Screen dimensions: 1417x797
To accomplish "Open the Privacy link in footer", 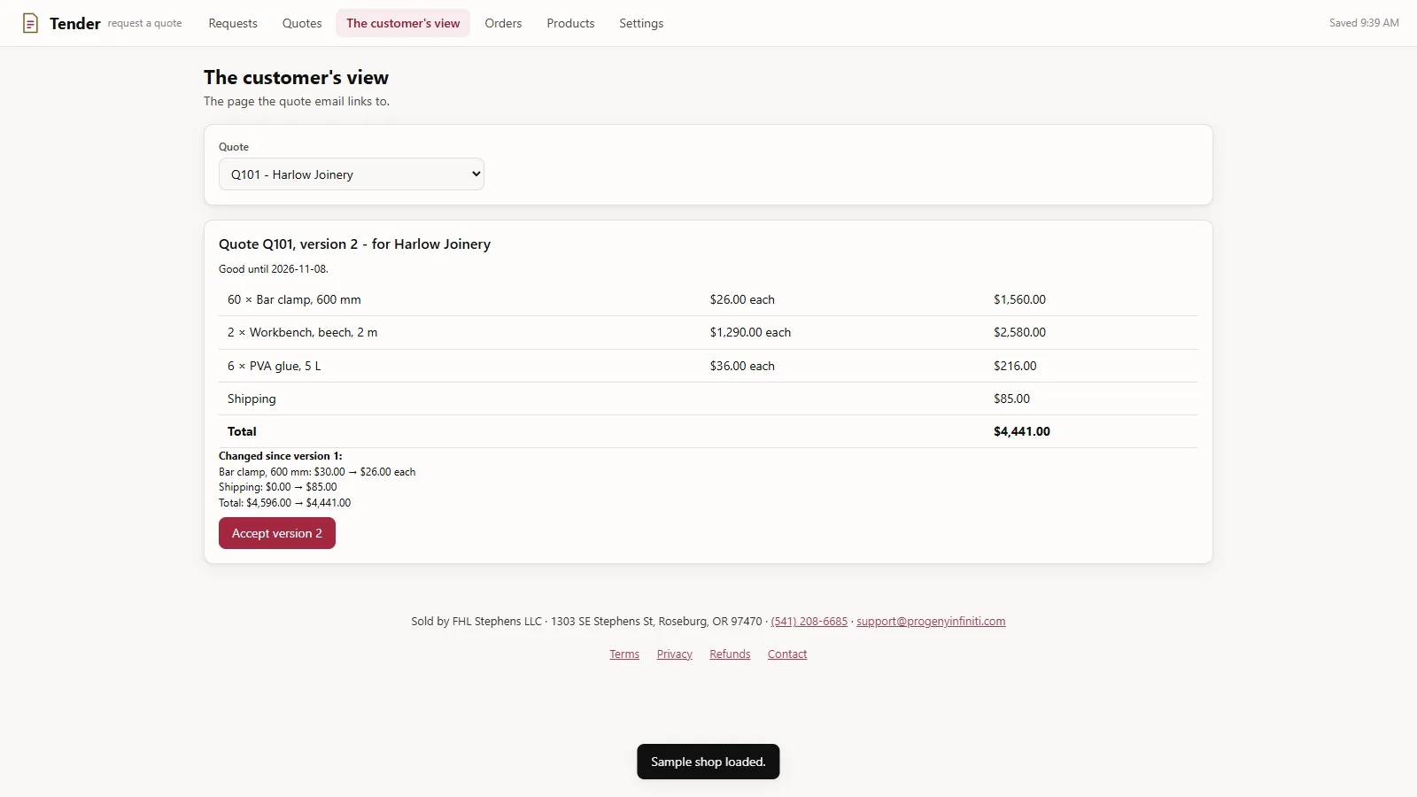I will pos(675,654).
